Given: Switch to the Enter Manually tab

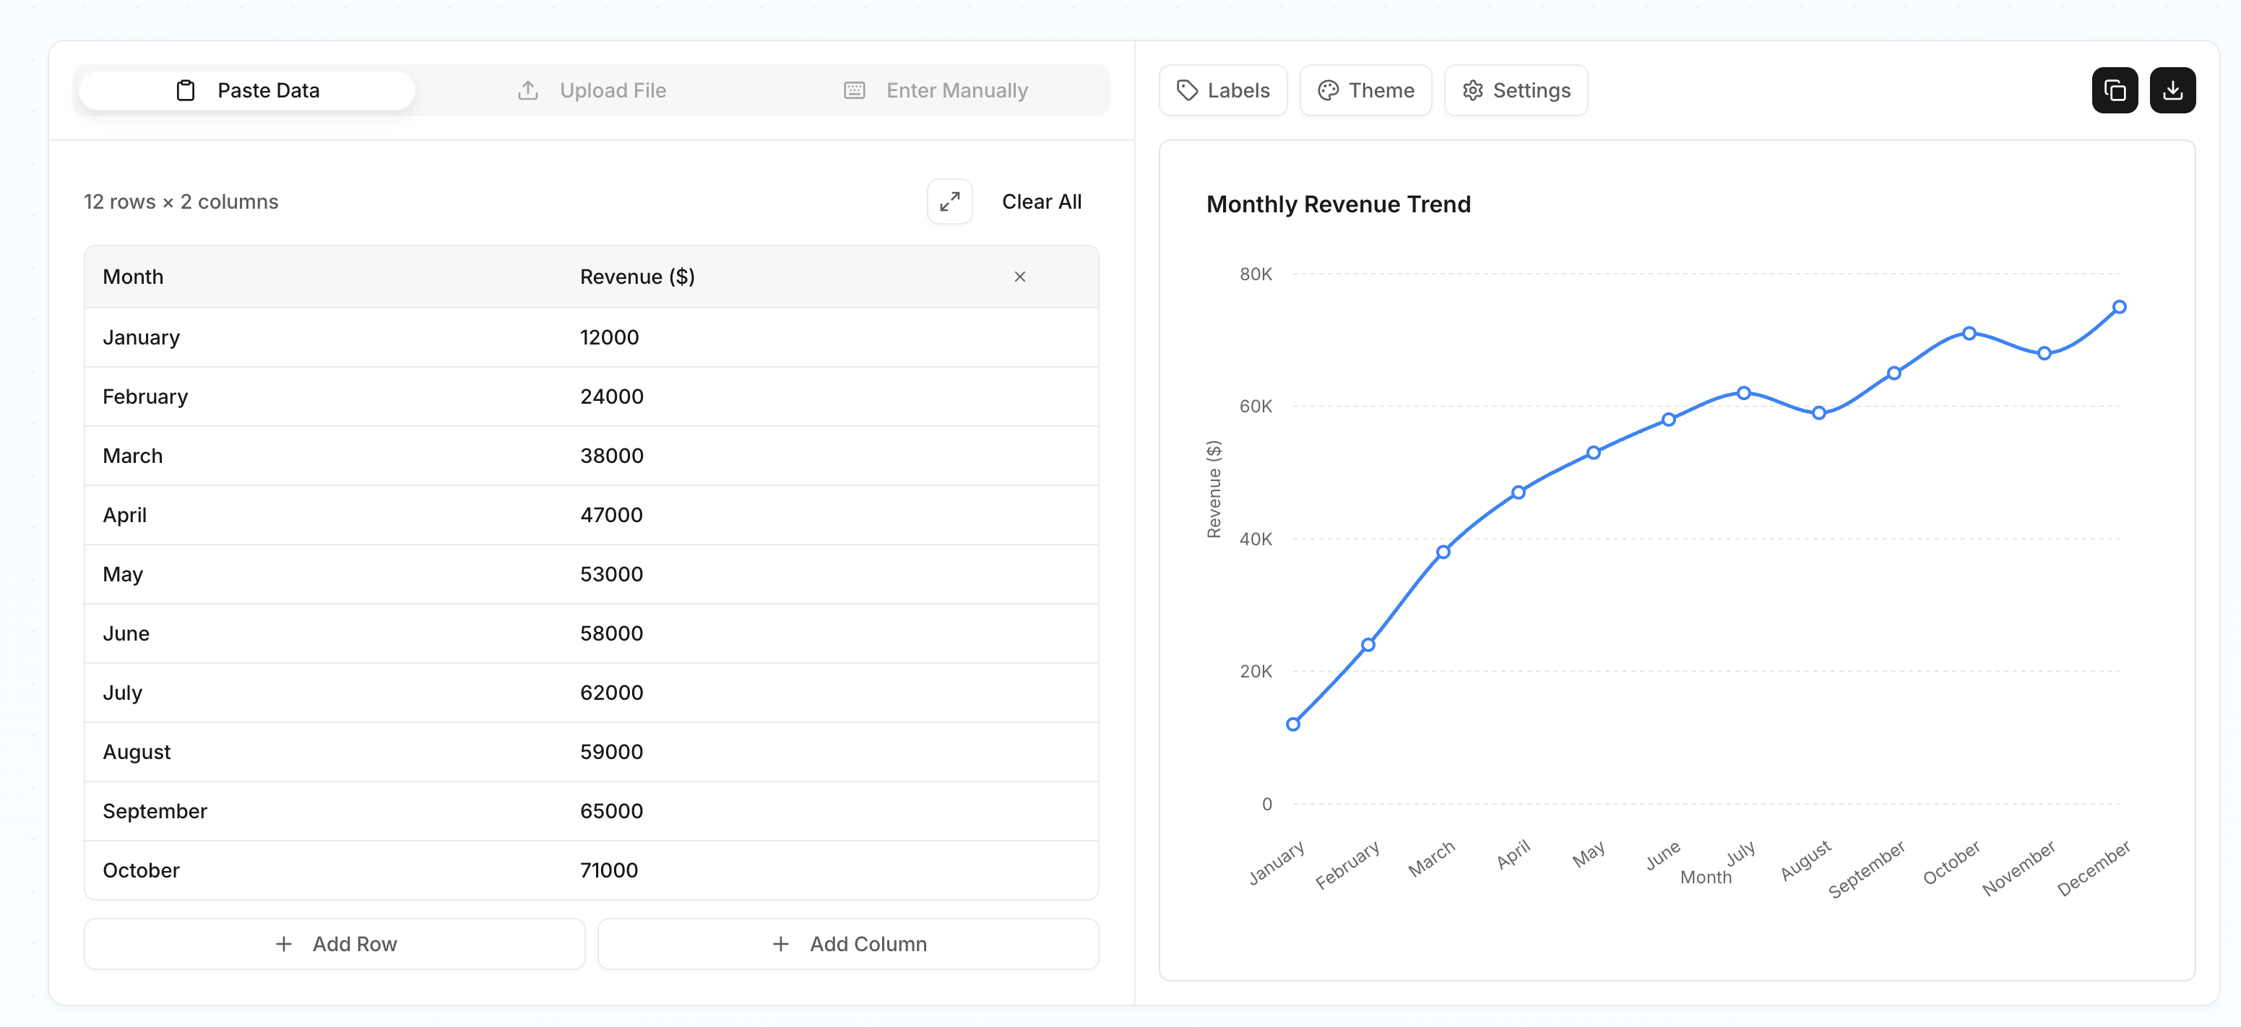Looking at the screenshot, I should pyautogui.click(x=936, y=90).
